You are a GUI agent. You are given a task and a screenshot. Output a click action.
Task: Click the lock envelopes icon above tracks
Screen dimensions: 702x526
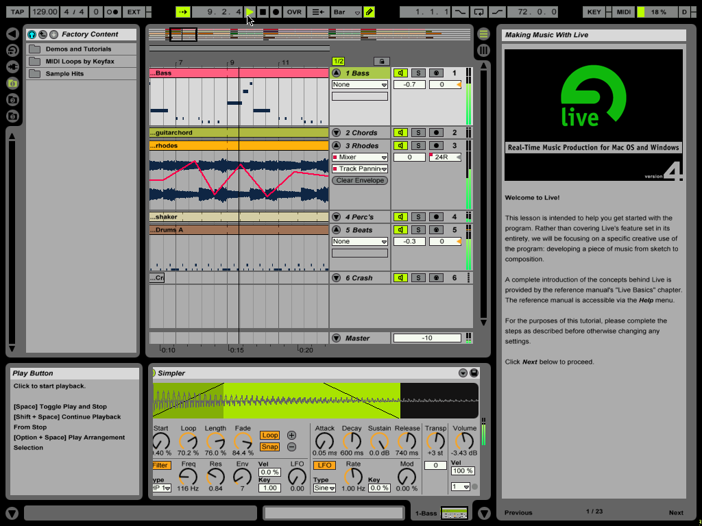pos(381,61)
